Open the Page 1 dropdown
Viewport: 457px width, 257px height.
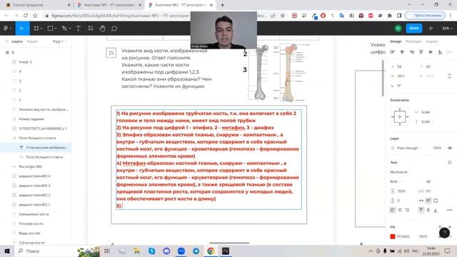click(x=59, y=41)
